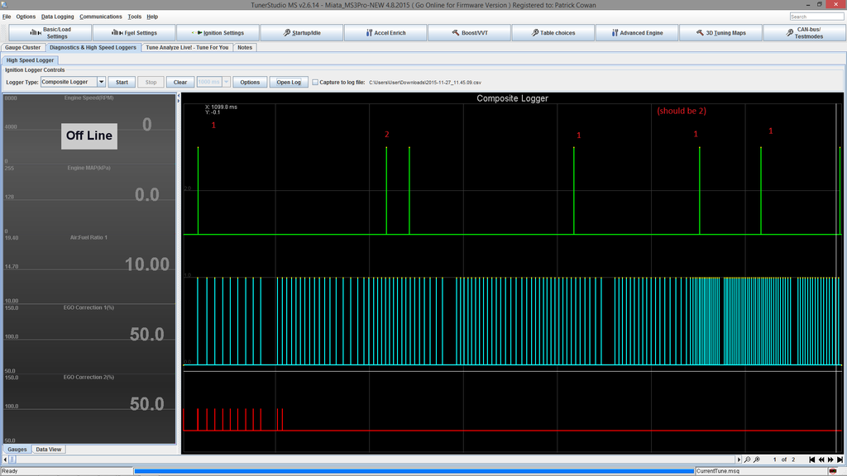This screenshot has width=847, height=476.
Task: Open Accel Enrich settings
Action: pyautogui.click(x=385, y=33)
